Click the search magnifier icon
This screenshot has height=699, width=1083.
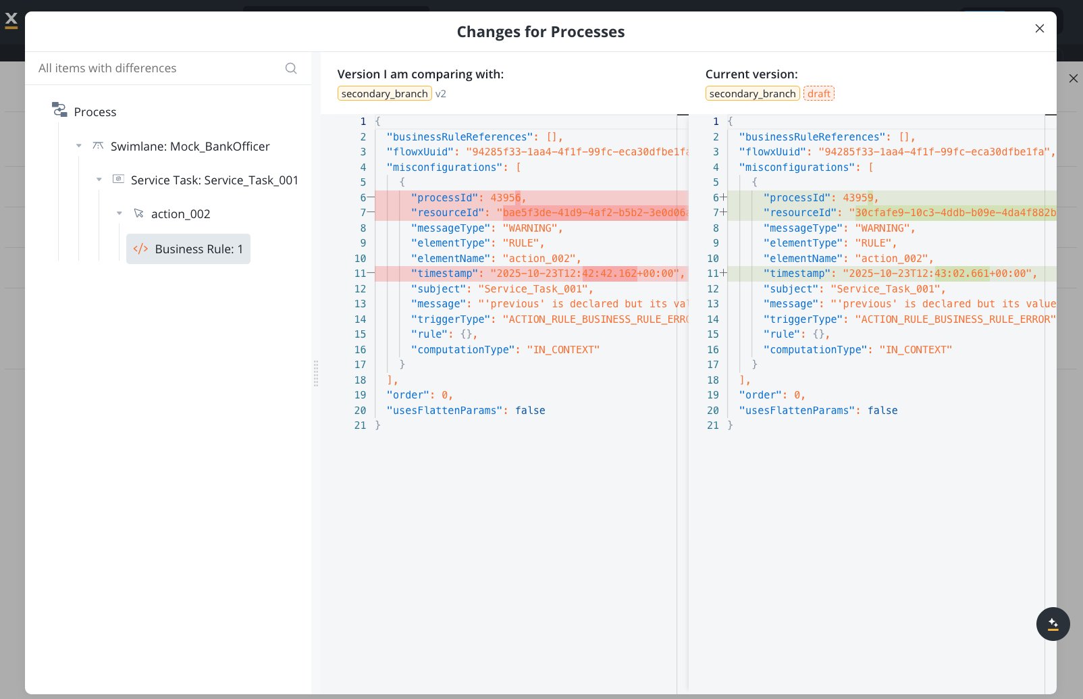pyautogui.click(x=291, y=68)
